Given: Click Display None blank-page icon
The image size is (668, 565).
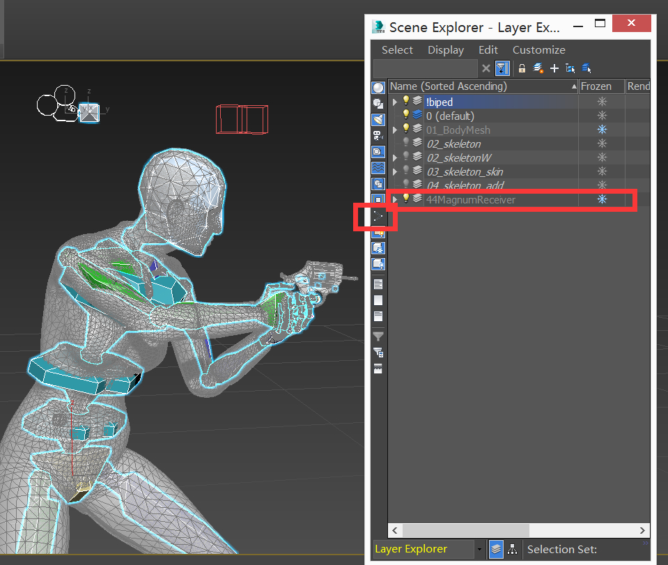Looking at the screenshot, I should [378, 300].
